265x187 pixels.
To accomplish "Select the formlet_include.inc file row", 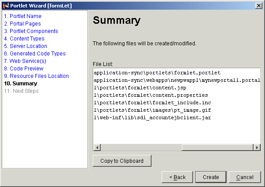I will pos(177,103).
